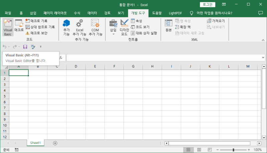Screen dimensions: 267x153
Task: Start 매크로 기록 (Record Macro)
Action: pyautogui.click(x=36, y=21)
